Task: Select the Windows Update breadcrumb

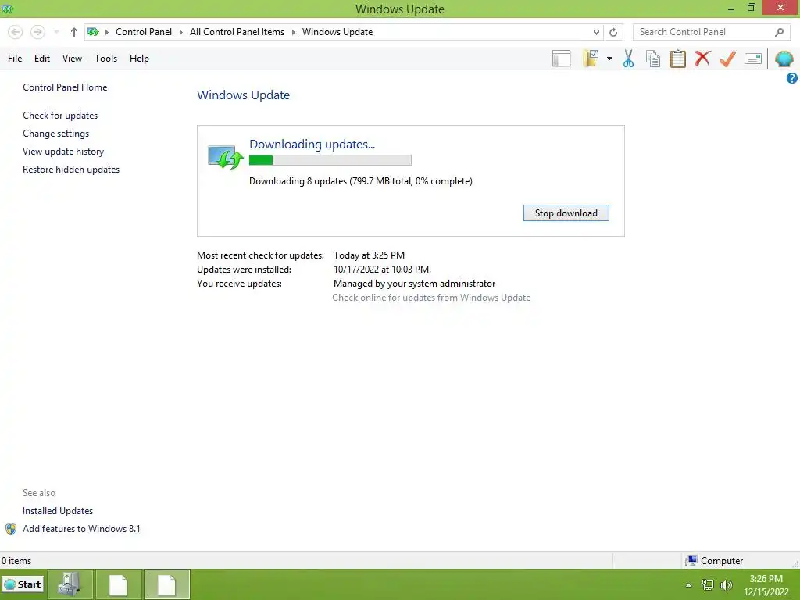Action: point(337,32)
